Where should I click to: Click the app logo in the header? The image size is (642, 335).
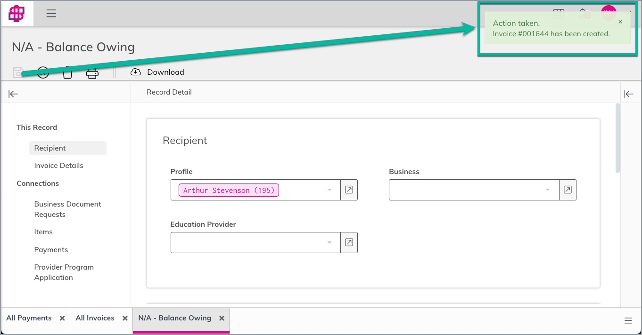point(17,14)
